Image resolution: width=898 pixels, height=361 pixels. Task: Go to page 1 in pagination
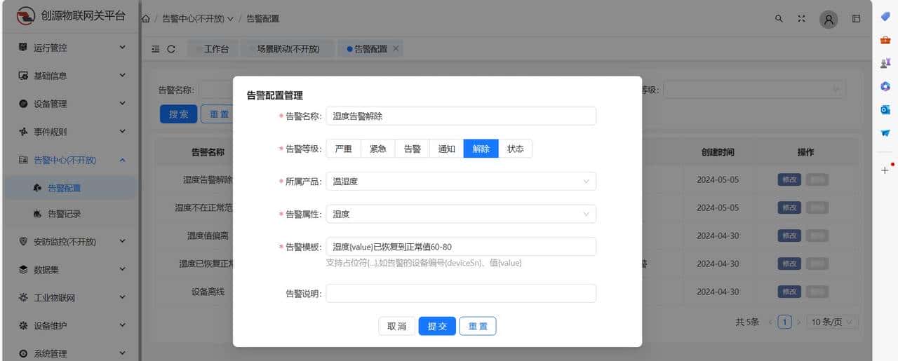coord(785,322)
